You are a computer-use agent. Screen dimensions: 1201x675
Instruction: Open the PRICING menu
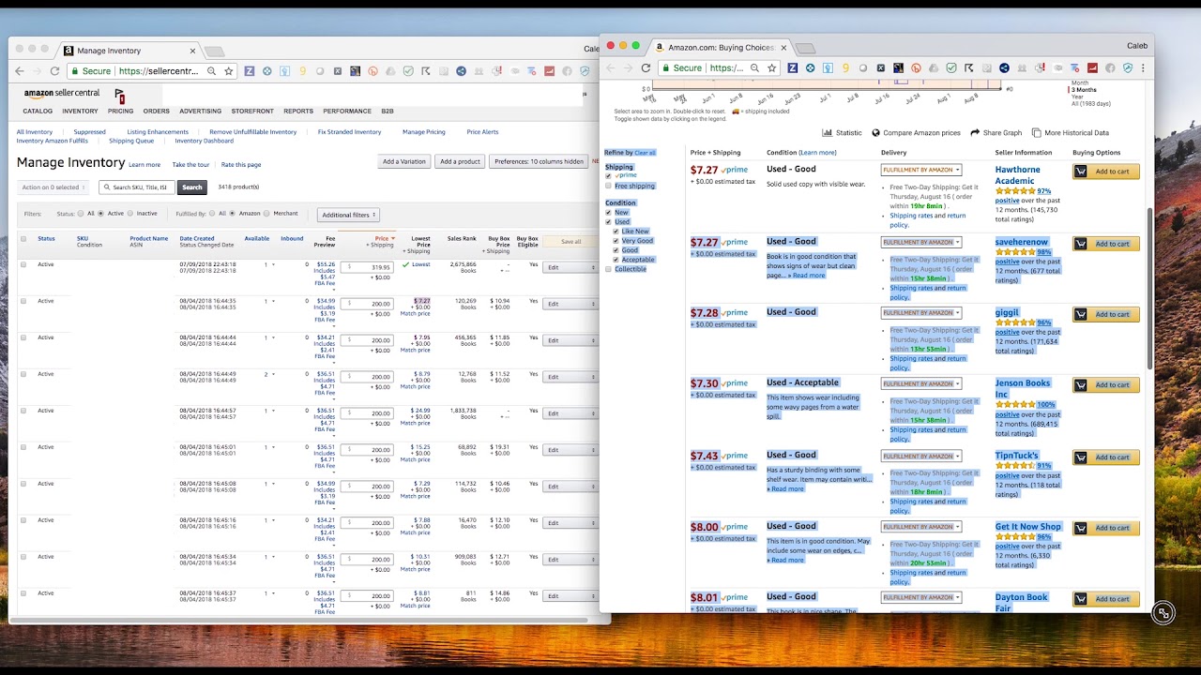tap(120, 112)
